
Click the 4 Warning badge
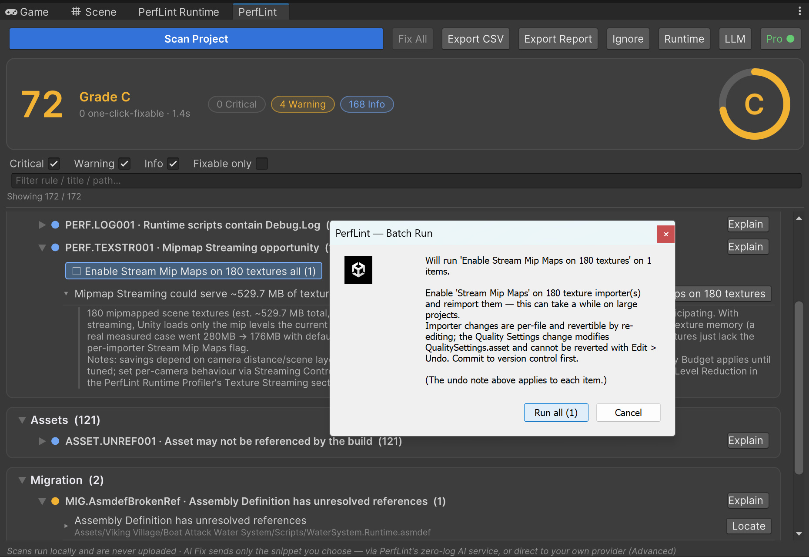303,104
